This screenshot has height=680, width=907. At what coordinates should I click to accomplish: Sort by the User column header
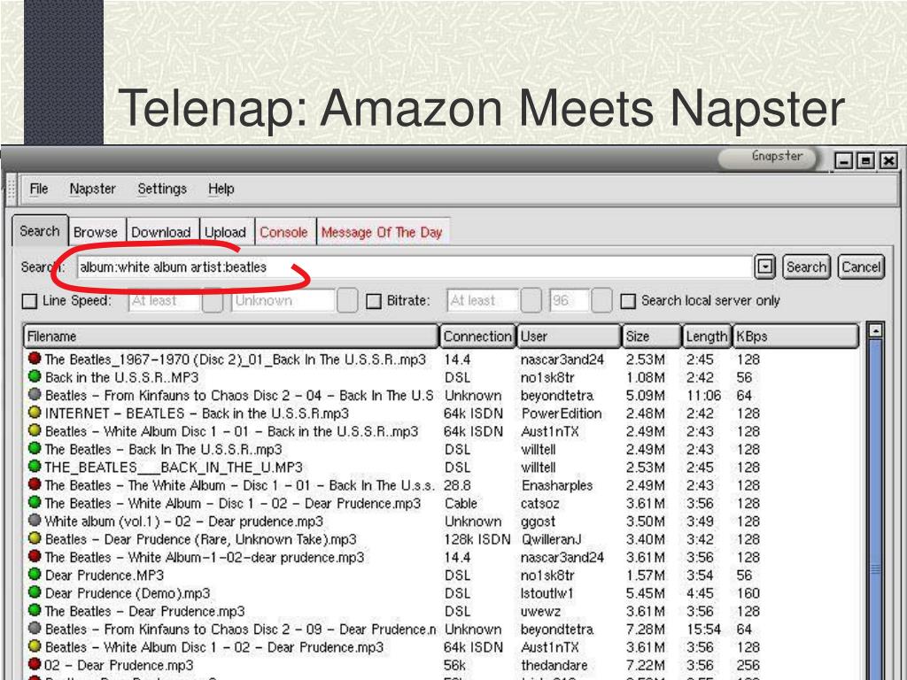[x=569, y=336]
